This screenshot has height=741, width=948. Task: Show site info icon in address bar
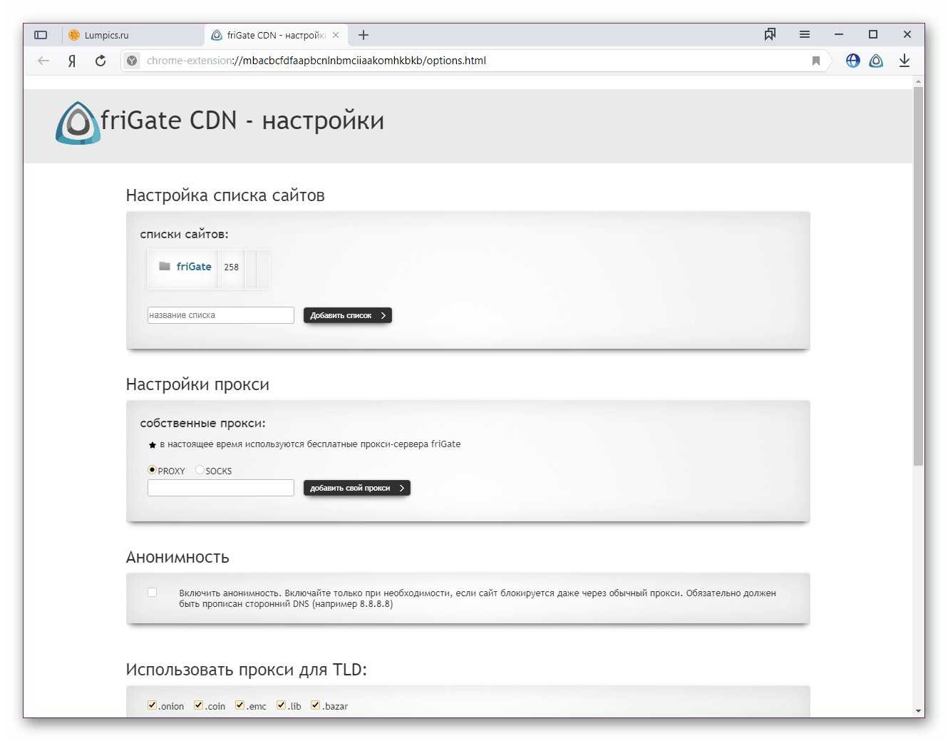(x=132, y=61)
